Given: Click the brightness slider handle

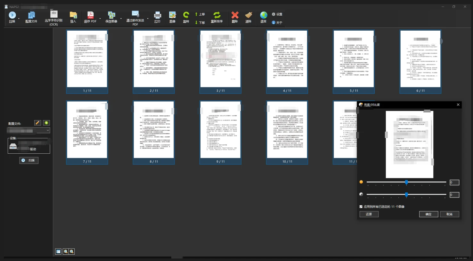Looking at the screenshot, I should [x=406, y=182].
